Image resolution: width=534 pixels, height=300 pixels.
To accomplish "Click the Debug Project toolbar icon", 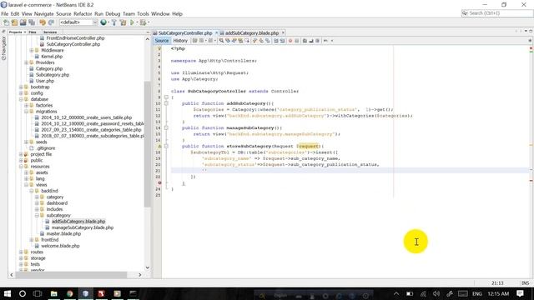I will coord(143,22).
